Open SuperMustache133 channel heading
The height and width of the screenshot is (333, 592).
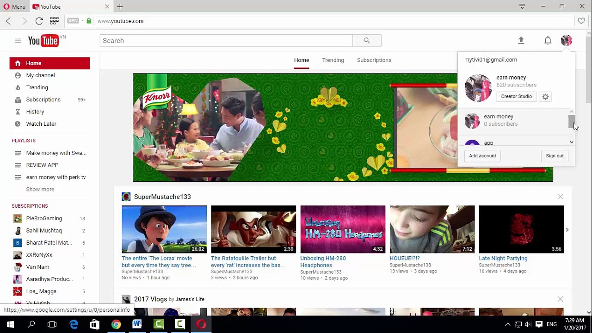162,197
